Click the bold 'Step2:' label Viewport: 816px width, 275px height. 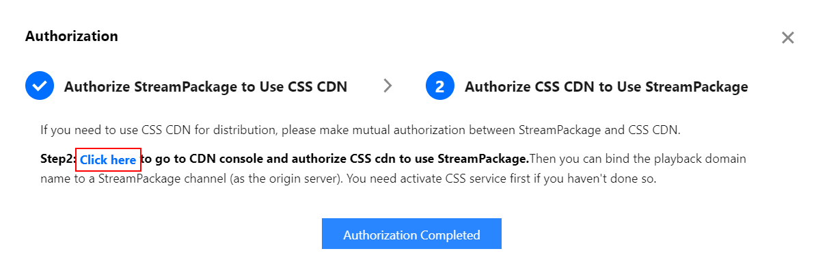(57, 159)
